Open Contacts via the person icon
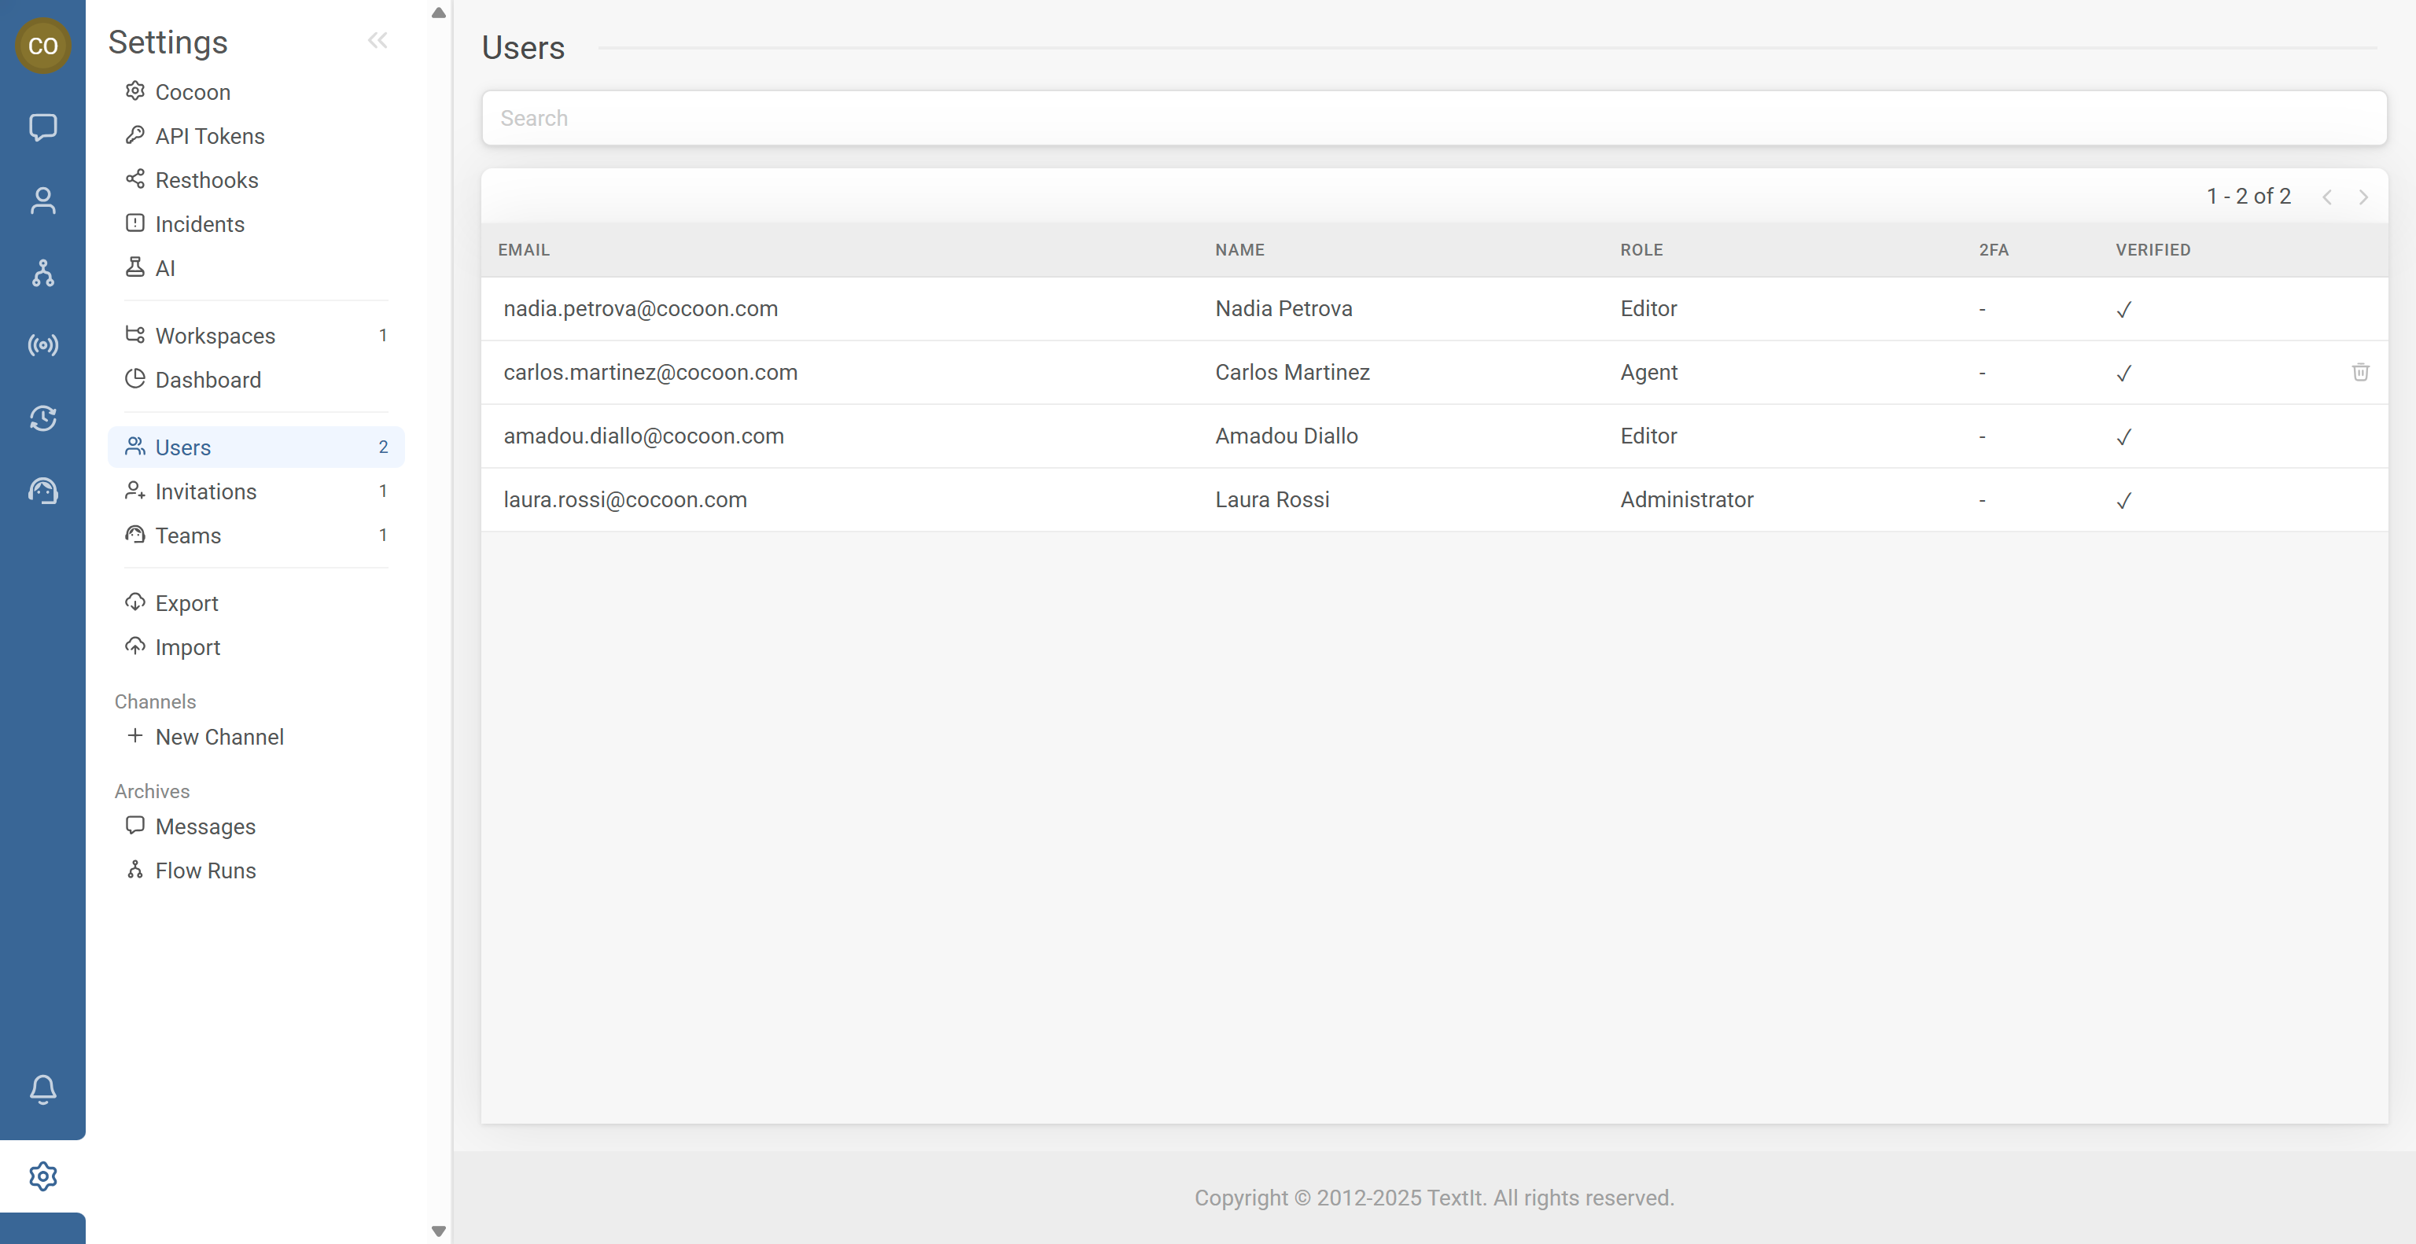The width and height of the screenshot is (2416, 1244). [x=43, y=200]
